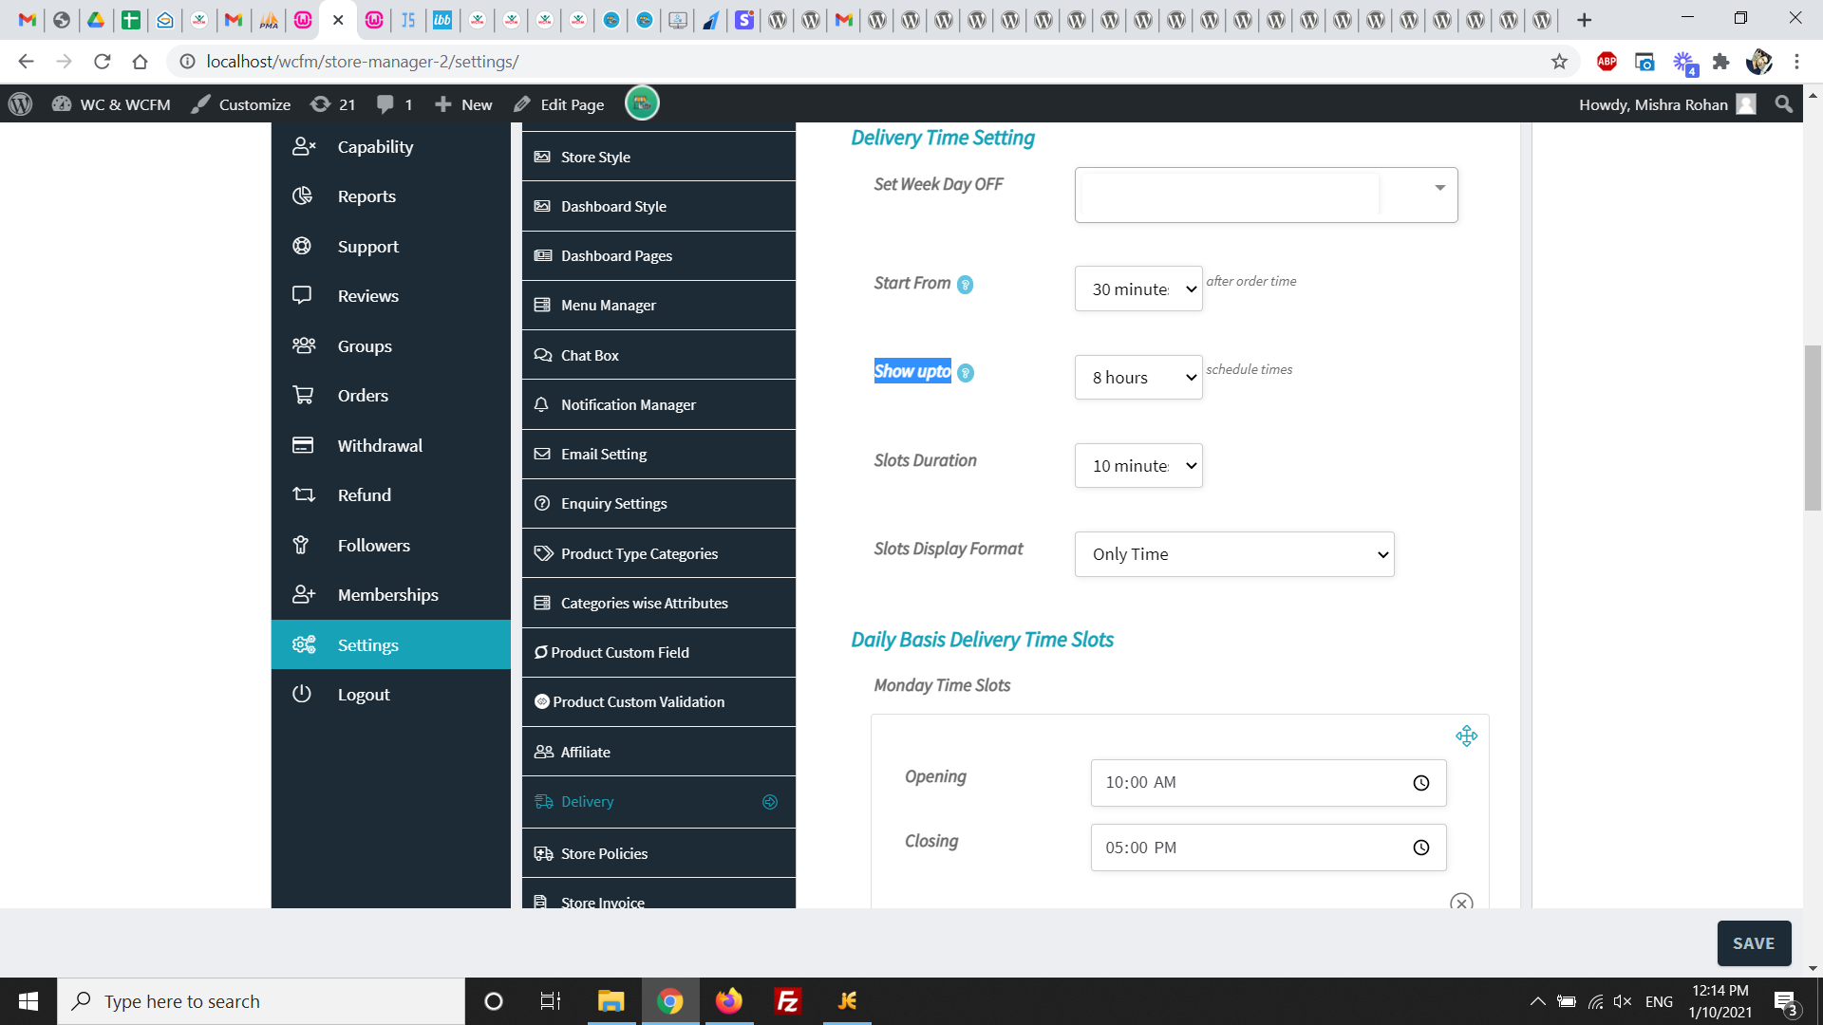The height and width of the screenshot is (1025, 1823).
Task: Click the Show upto help tooltip icon
Action: pyautogui.click(x=965, y=373)
